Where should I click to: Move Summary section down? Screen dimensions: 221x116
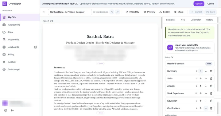[x=206, y=71]
